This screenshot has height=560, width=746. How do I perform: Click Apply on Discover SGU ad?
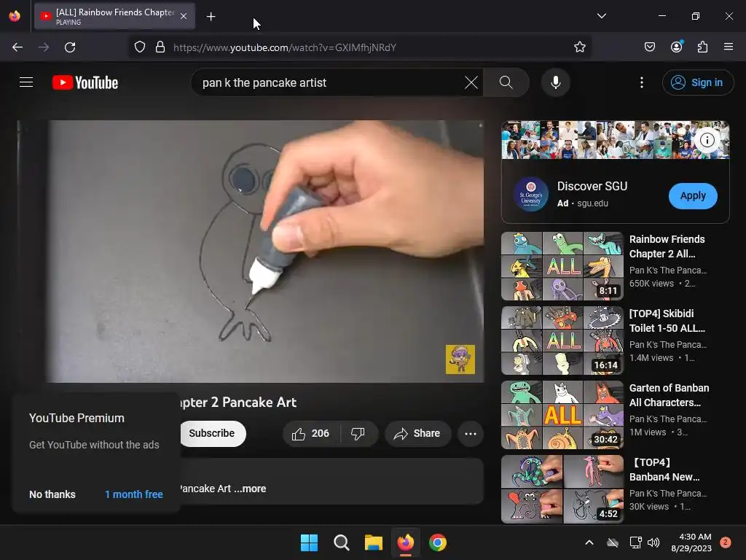tap(693, 195)
